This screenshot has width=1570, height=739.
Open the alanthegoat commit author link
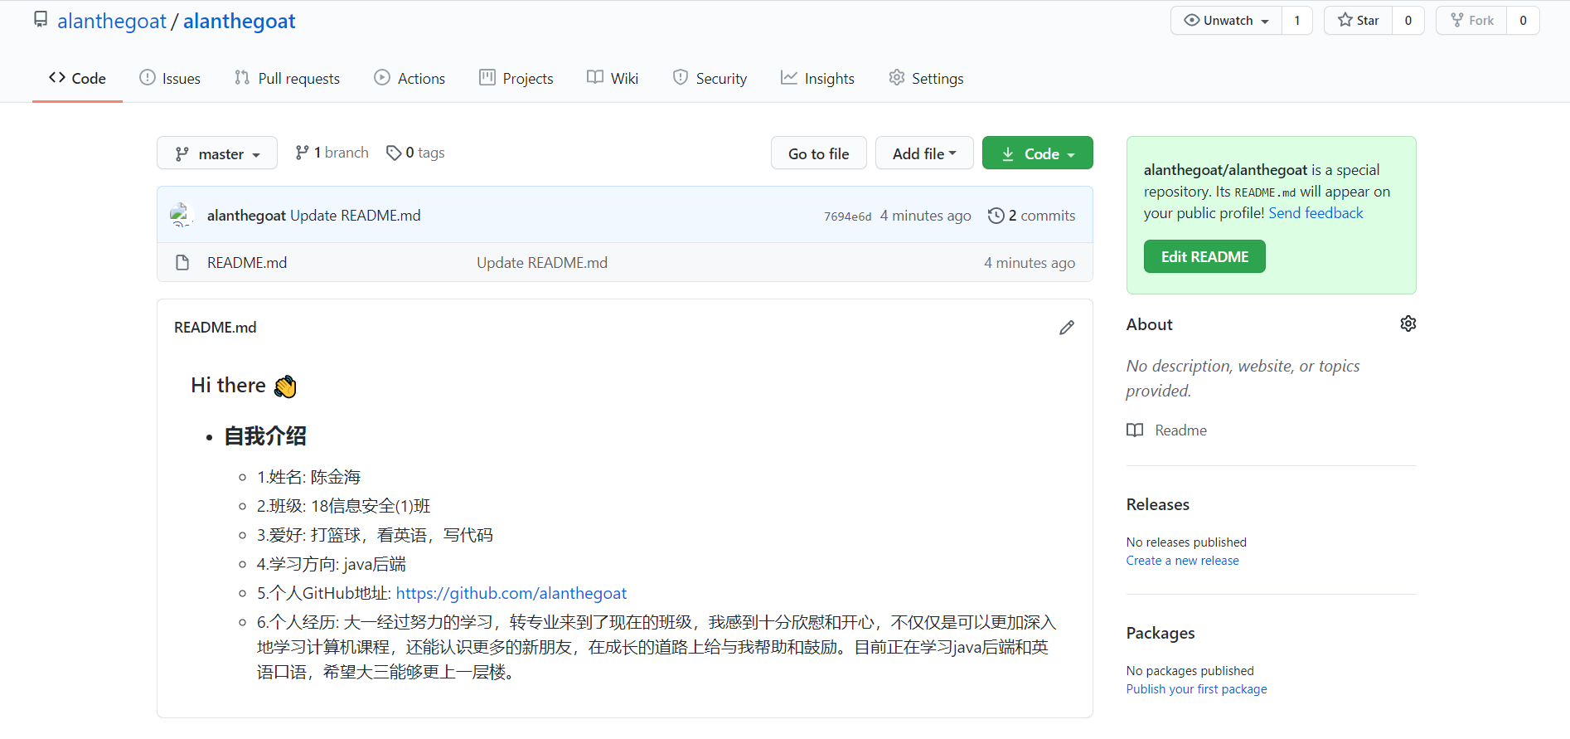pos(246,216)
